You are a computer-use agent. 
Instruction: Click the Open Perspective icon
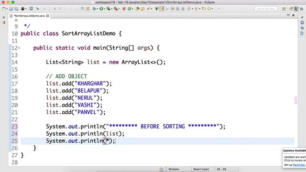pos(284,9)
